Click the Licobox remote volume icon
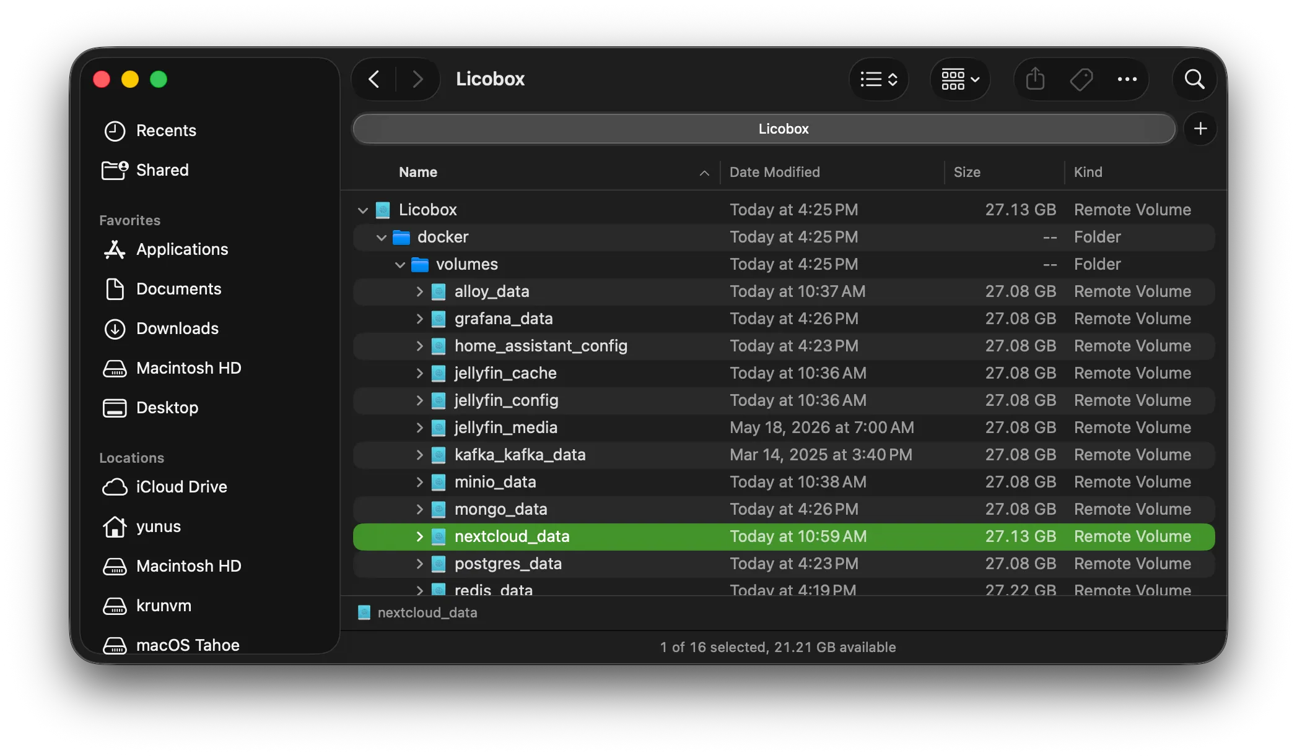This screenshot has height=756, width=1297. click(383, 210)
